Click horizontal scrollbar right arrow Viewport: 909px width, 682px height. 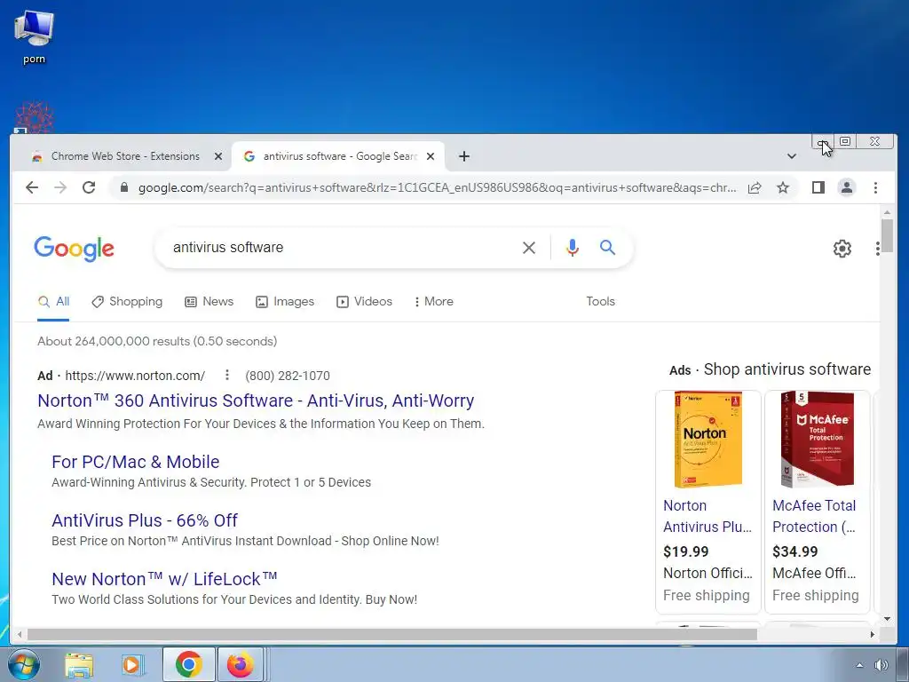pyautogui.click(x=872, y=635)
